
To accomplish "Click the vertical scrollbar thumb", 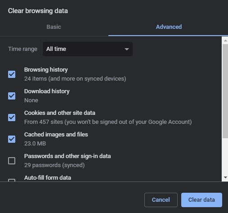I will (x=225, y=91).
